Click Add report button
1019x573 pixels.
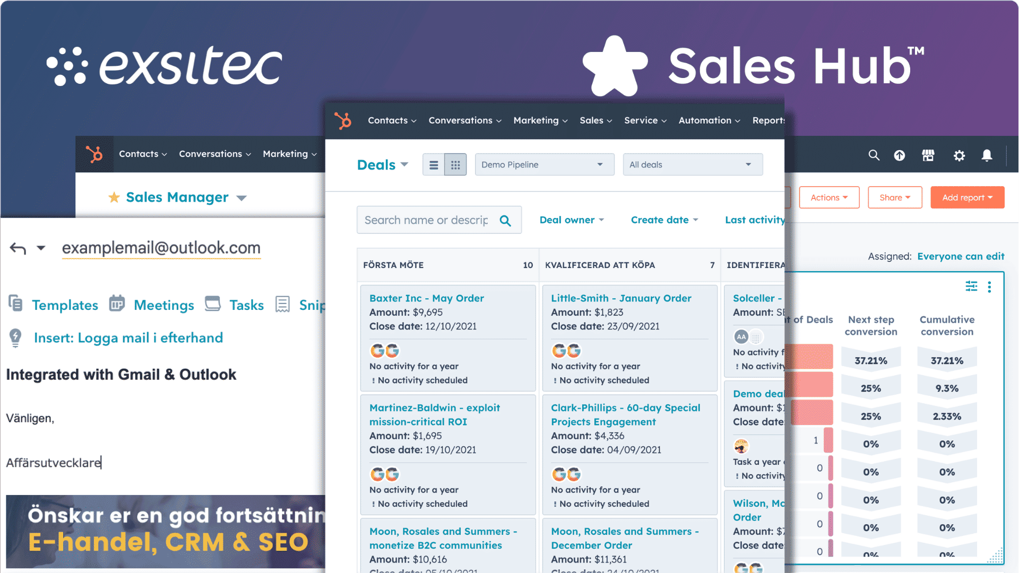(967, 197)
